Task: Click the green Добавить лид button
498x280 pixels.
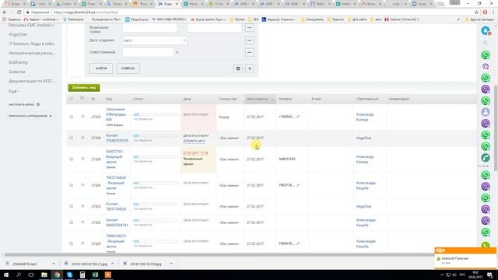Action: pyautogui.click(x=84, y=88)
